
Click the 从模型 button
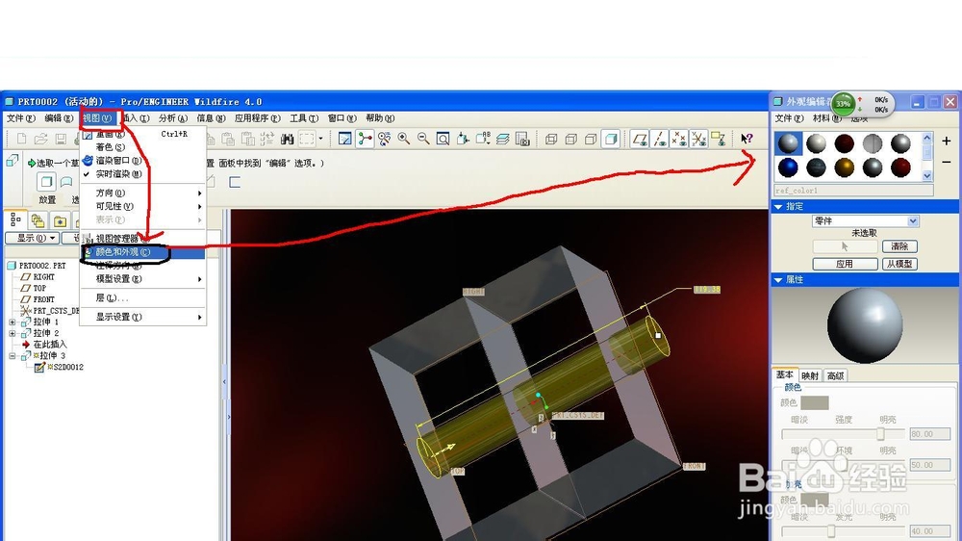pyautogui.click(x=899, y=264)
